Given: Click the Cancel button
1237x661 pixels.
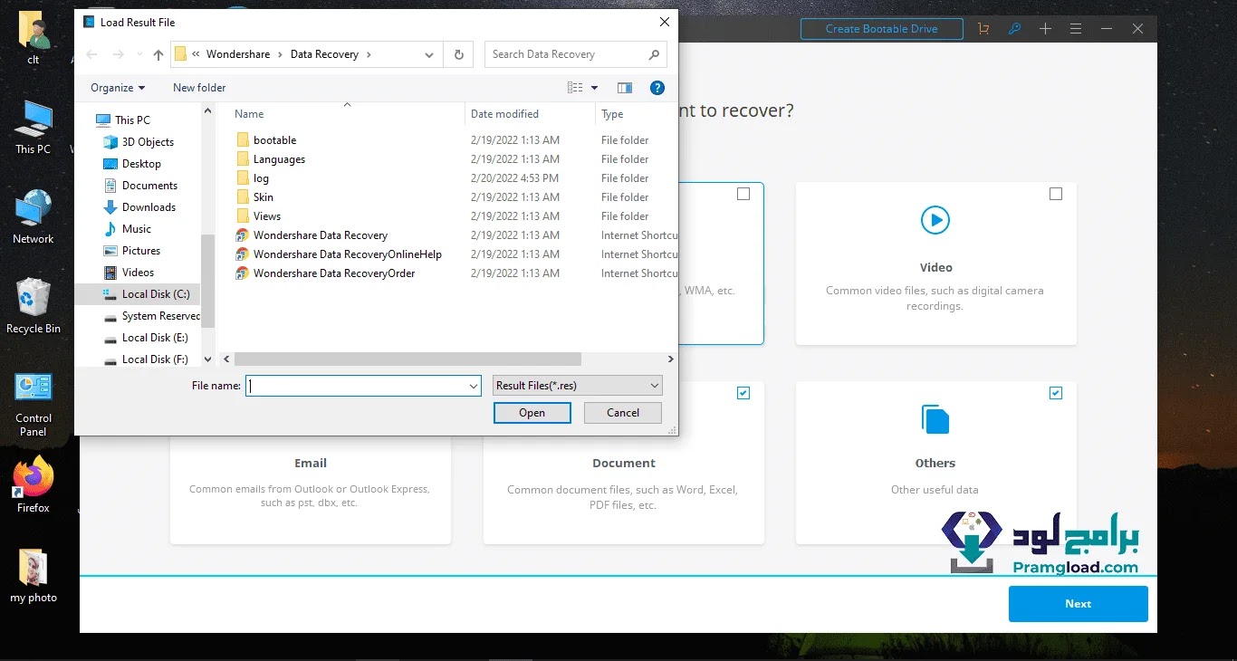Looking at the screenshot, I should click(623, 413).
